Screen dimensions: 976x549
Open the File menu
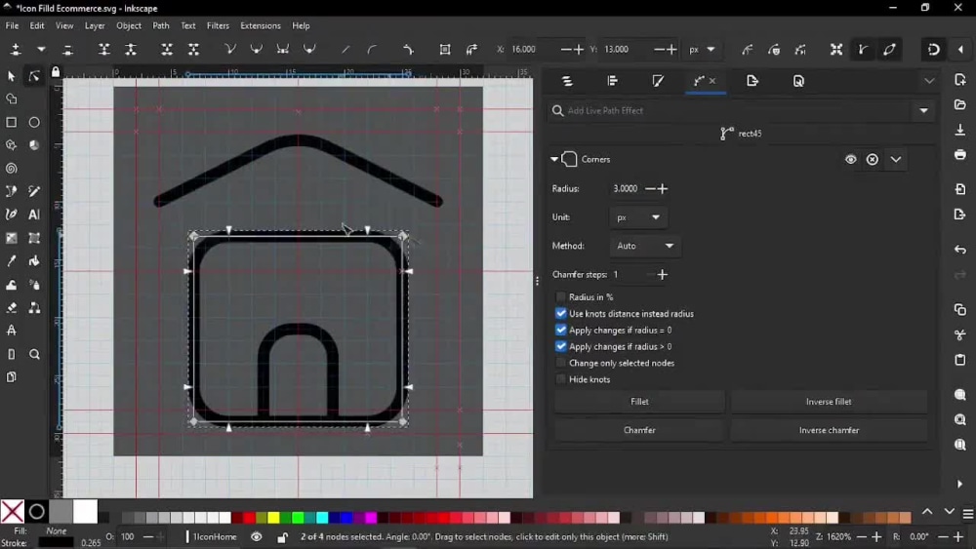(x=12, y=25)
